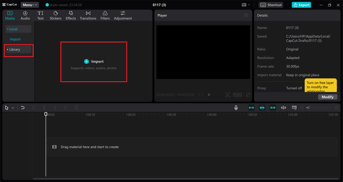
Task: Open the Shortcut keyboard panel
Action: (x=271, y=5)
